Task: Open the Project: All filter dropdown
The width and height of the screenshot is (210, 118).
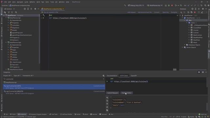Action: click(7, 76)
